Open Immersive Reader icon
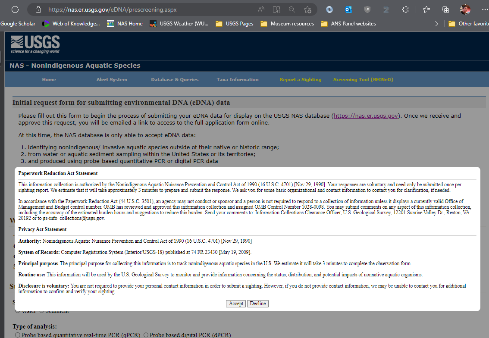 [276, 9]
